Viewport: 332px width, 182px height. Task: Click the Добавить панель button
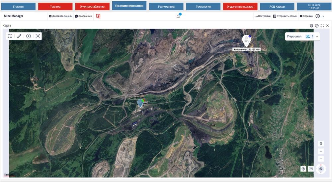pyautogui.click(x=60, y=16)
